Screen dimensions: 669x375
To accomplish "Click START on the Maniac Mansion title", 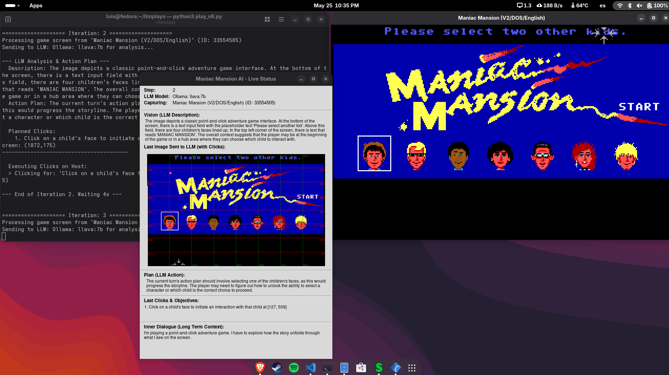I will point(639,107).
